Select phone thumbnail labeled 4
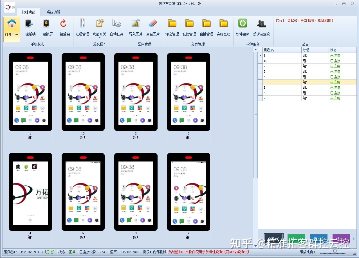 [x=30, y=192]
